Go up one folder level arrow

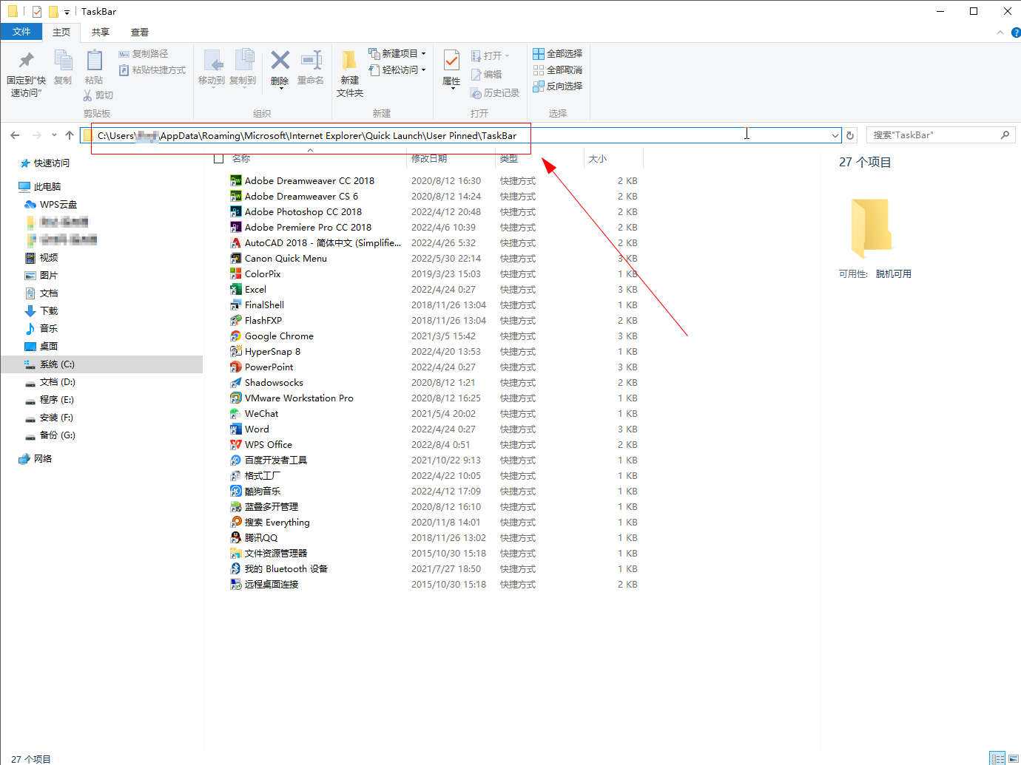click(70, 135)
